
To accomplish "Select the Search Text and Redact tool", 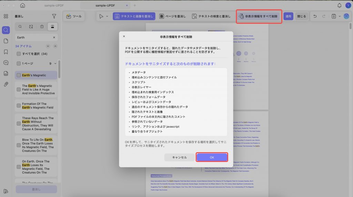I will [x=211, y=16].
